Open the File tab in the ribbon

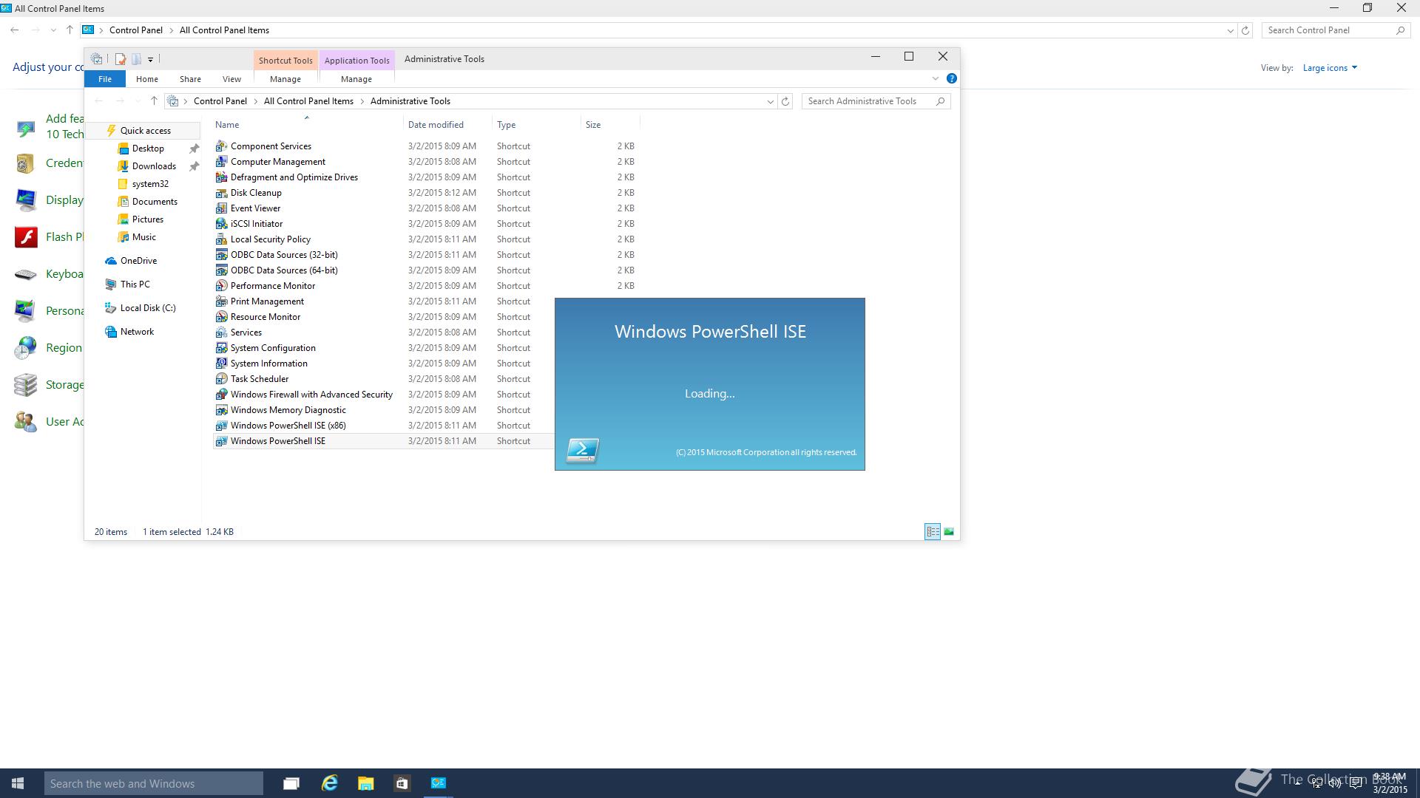(105, 79)
